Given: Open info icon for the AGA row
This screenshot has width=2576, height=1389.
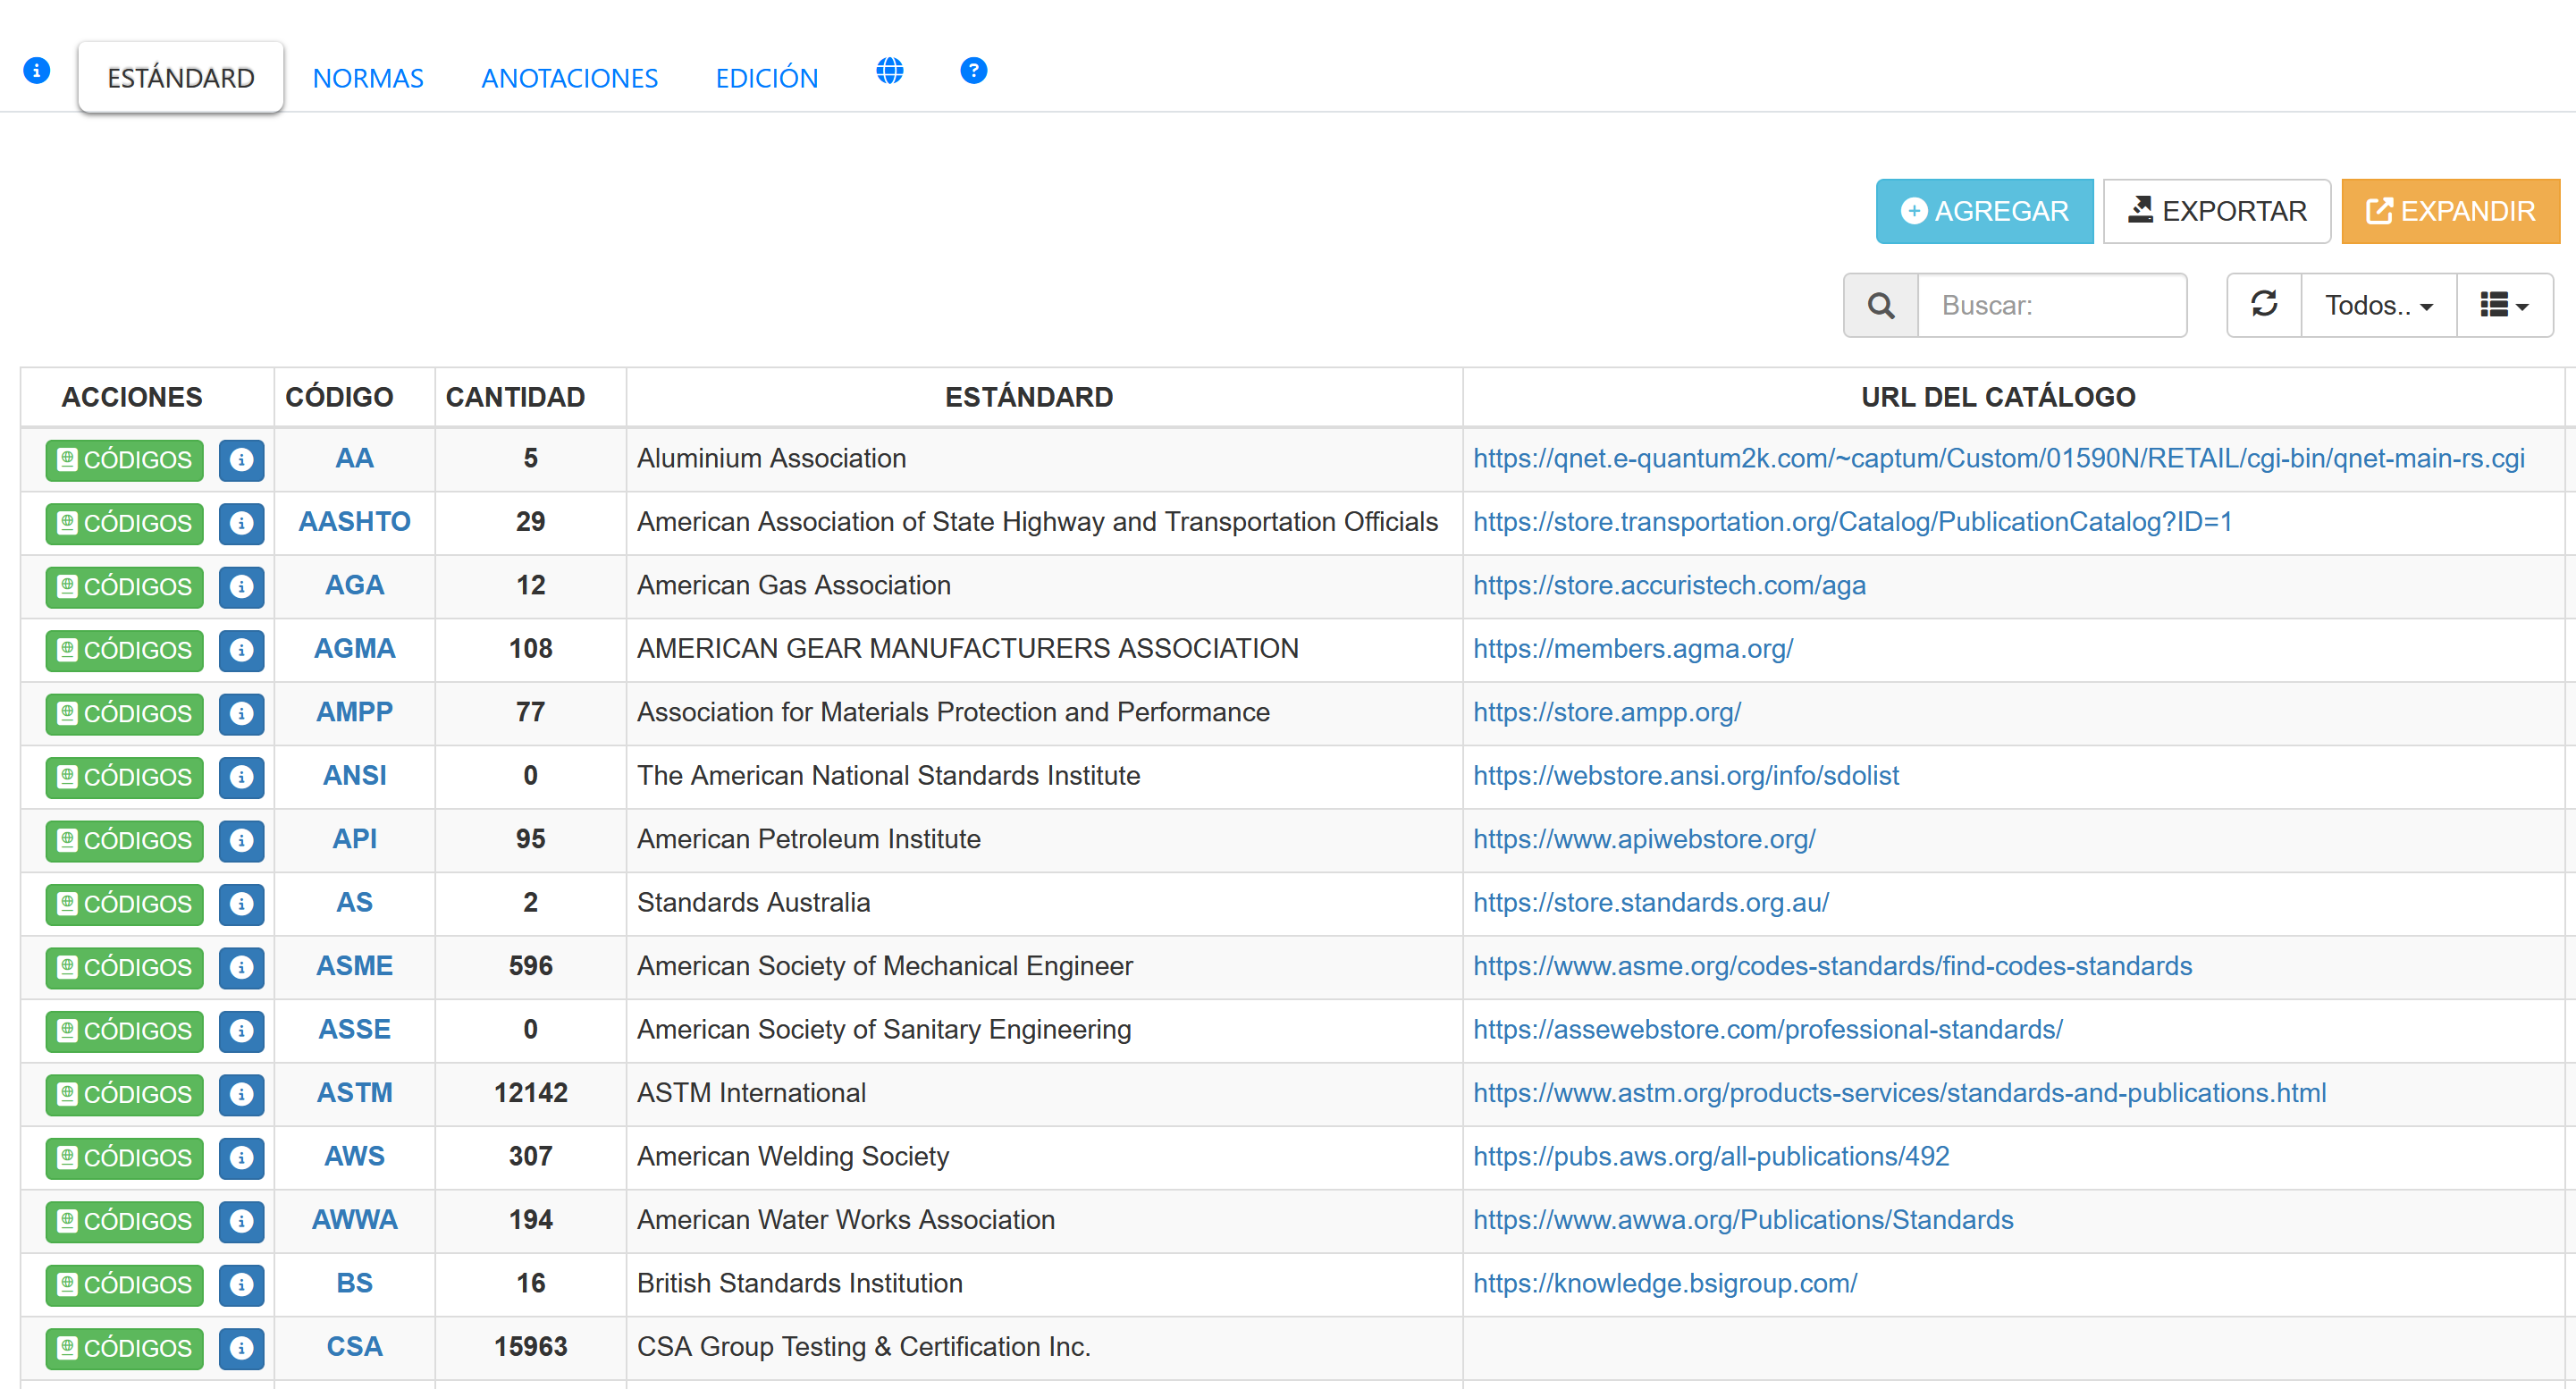Looking at the screenshot, I should (241, 587).
